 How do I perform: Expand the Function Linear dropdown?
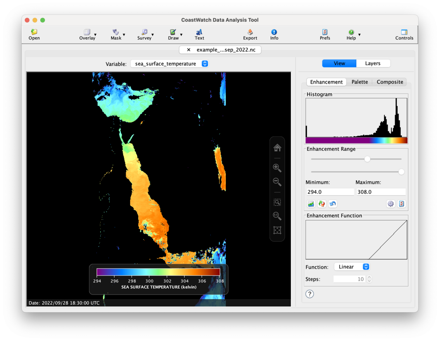tap(352, 267)
